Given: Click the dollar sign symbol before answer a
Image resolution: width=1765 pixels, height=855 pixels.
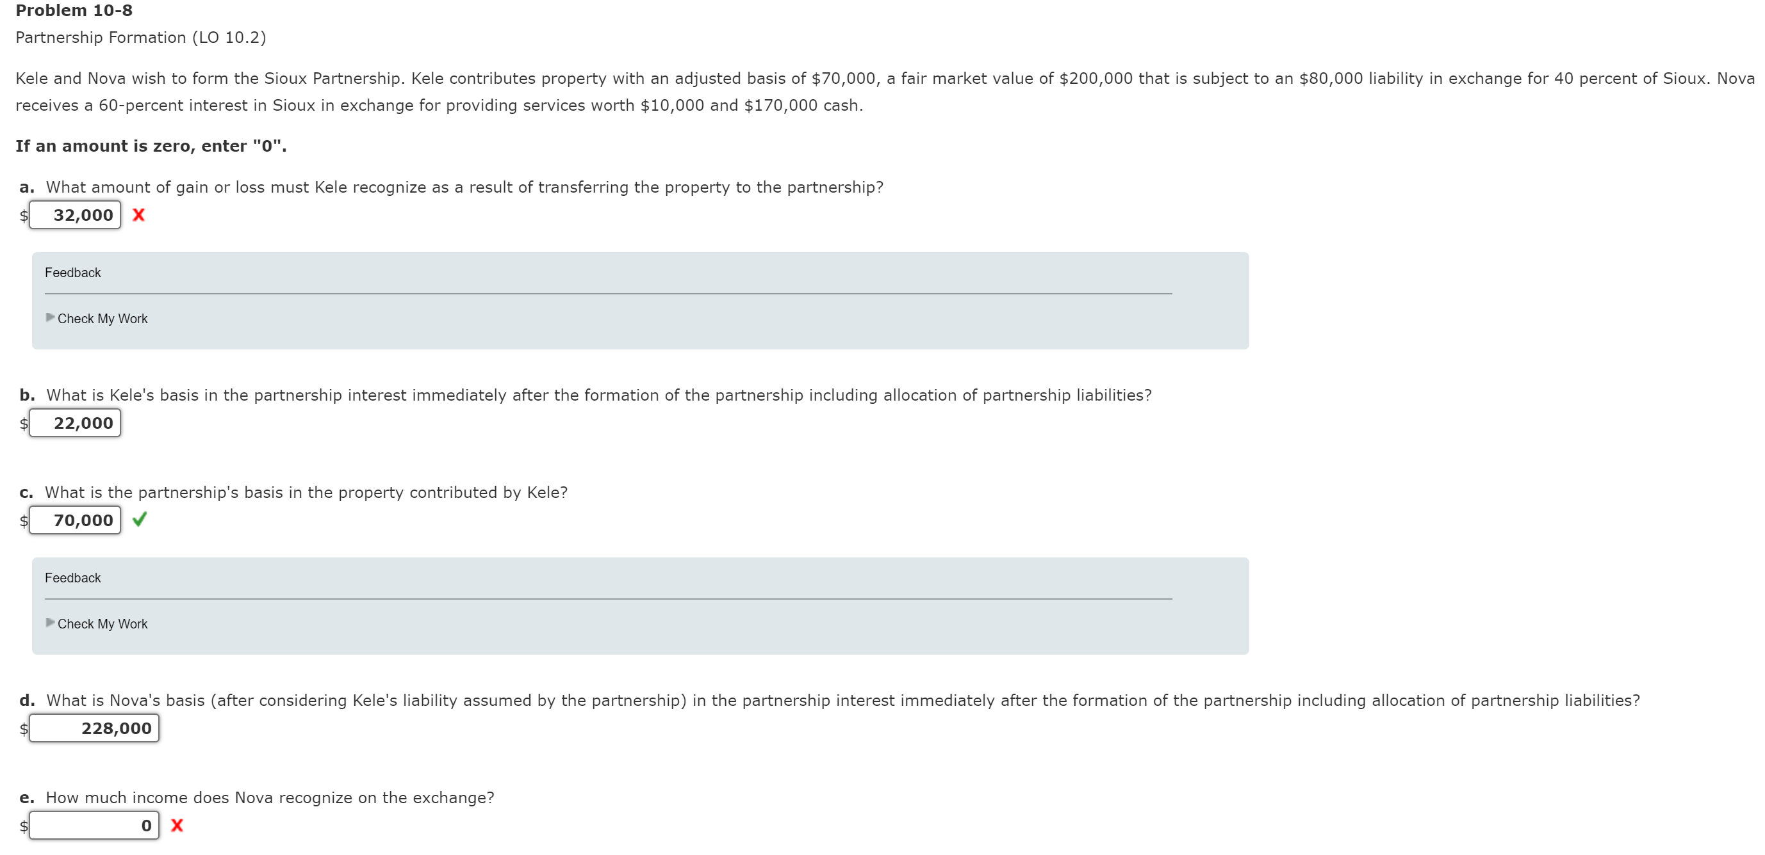Looking at the screenshot, I should coord(24,216).
